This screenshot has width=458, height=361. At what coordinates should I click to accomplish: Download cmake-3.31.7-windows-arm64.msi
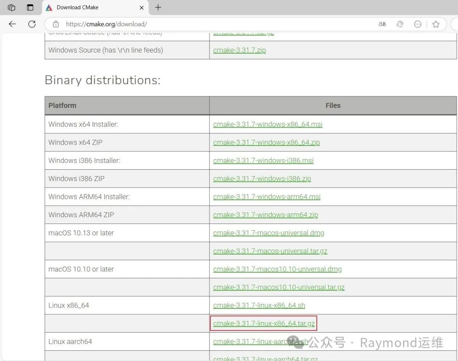(267, 197)
